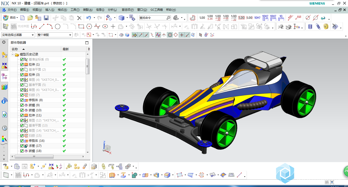This screenshot has height=187, width=348.
Task: Click the blue return arrow icon
Action: 323,18
